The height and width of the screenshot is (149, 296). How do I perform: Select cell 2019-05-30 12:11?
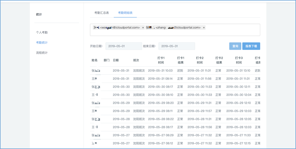coord(238,87)
